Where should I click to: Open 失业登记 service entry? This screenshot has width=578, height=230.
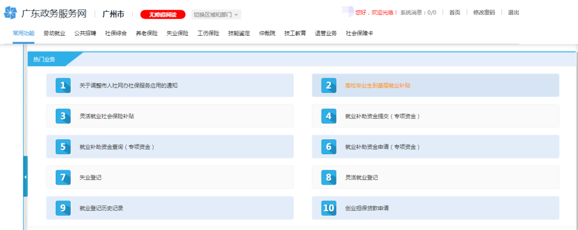(x=90, y=177)
